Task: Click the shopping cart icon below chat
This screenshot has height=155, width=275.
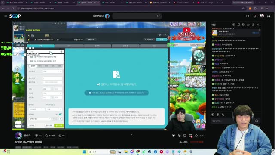Action: [x=223, y=115]
